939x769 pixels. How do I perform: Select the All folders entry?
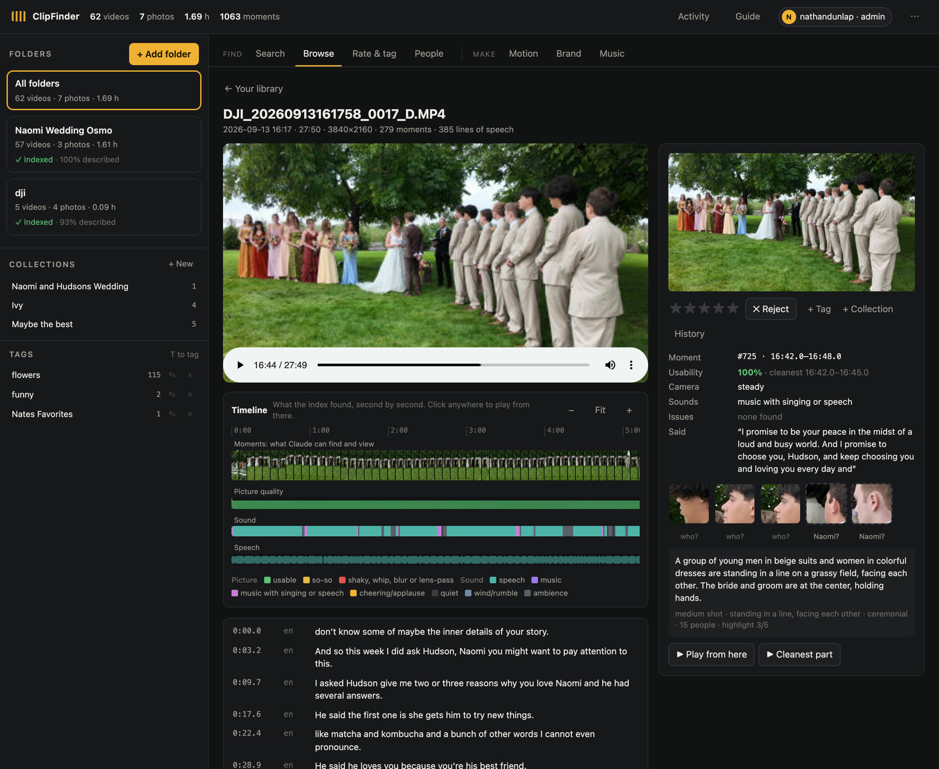[104, 90]
